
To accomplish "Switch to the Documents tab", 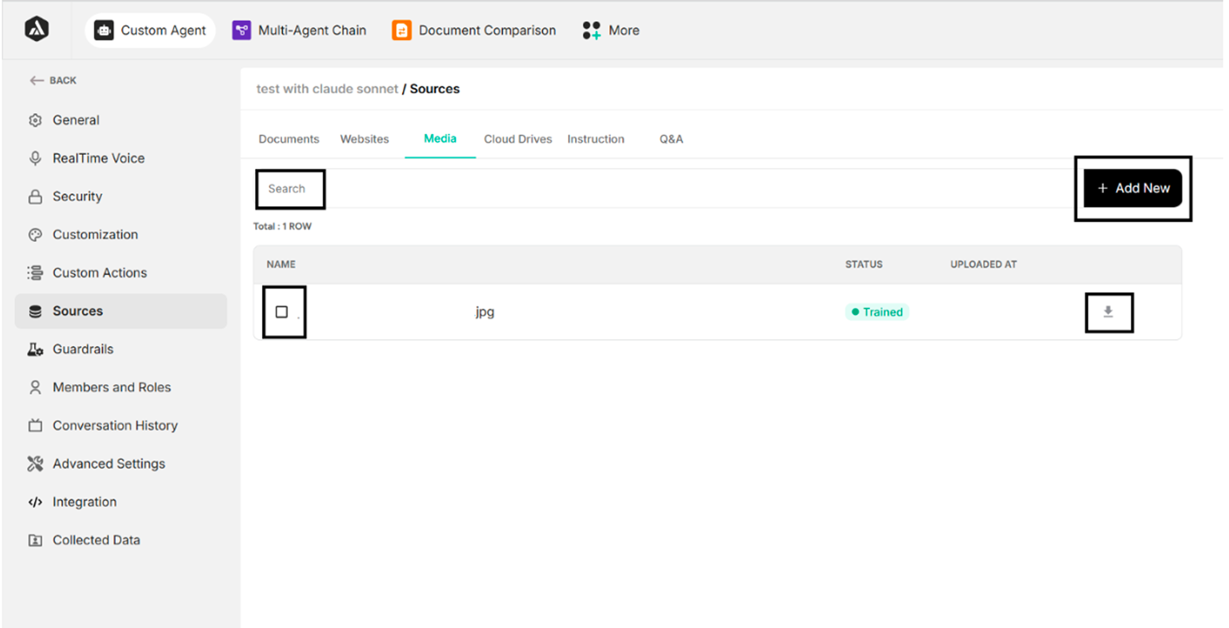I will click(x=289, y=139).
